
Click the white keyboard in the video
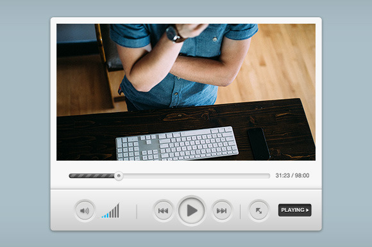tap(177, 143)
